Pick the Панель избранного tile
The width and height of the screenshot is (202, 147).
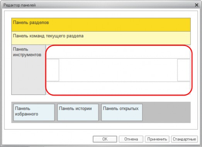(34, 112)
